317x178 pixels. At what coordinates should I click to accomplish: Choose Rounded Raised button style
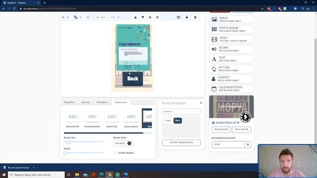[92, 119]
